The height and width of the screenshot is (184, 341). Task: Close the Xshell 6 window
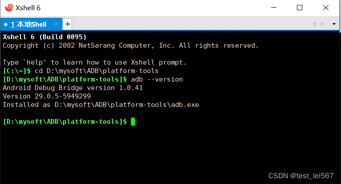tap(325, 8)
